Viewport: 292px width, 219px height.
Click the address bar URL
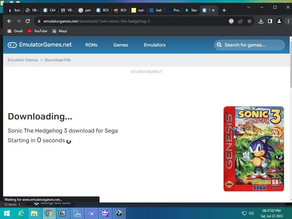(96, 21)
